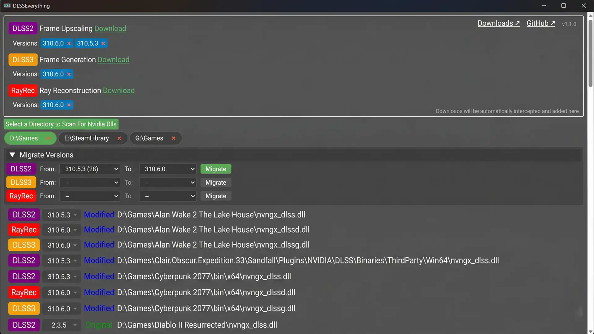This screenshot has height=334, width=594.
Task: Change version for Cyberpunk 2077 nvngx_dlssg.dll
Action: 62,309
